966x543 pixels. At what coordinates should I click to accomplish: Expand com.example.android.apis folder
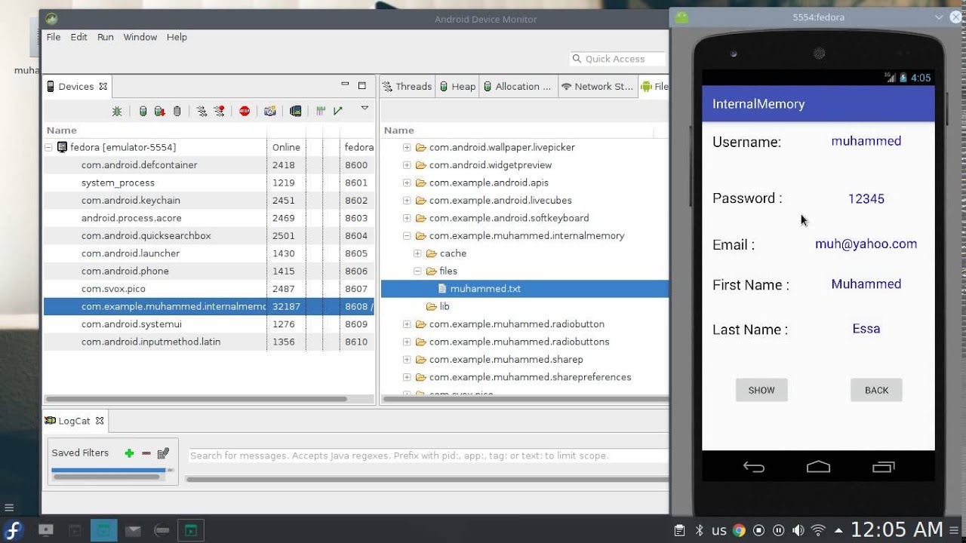[407, 183]
